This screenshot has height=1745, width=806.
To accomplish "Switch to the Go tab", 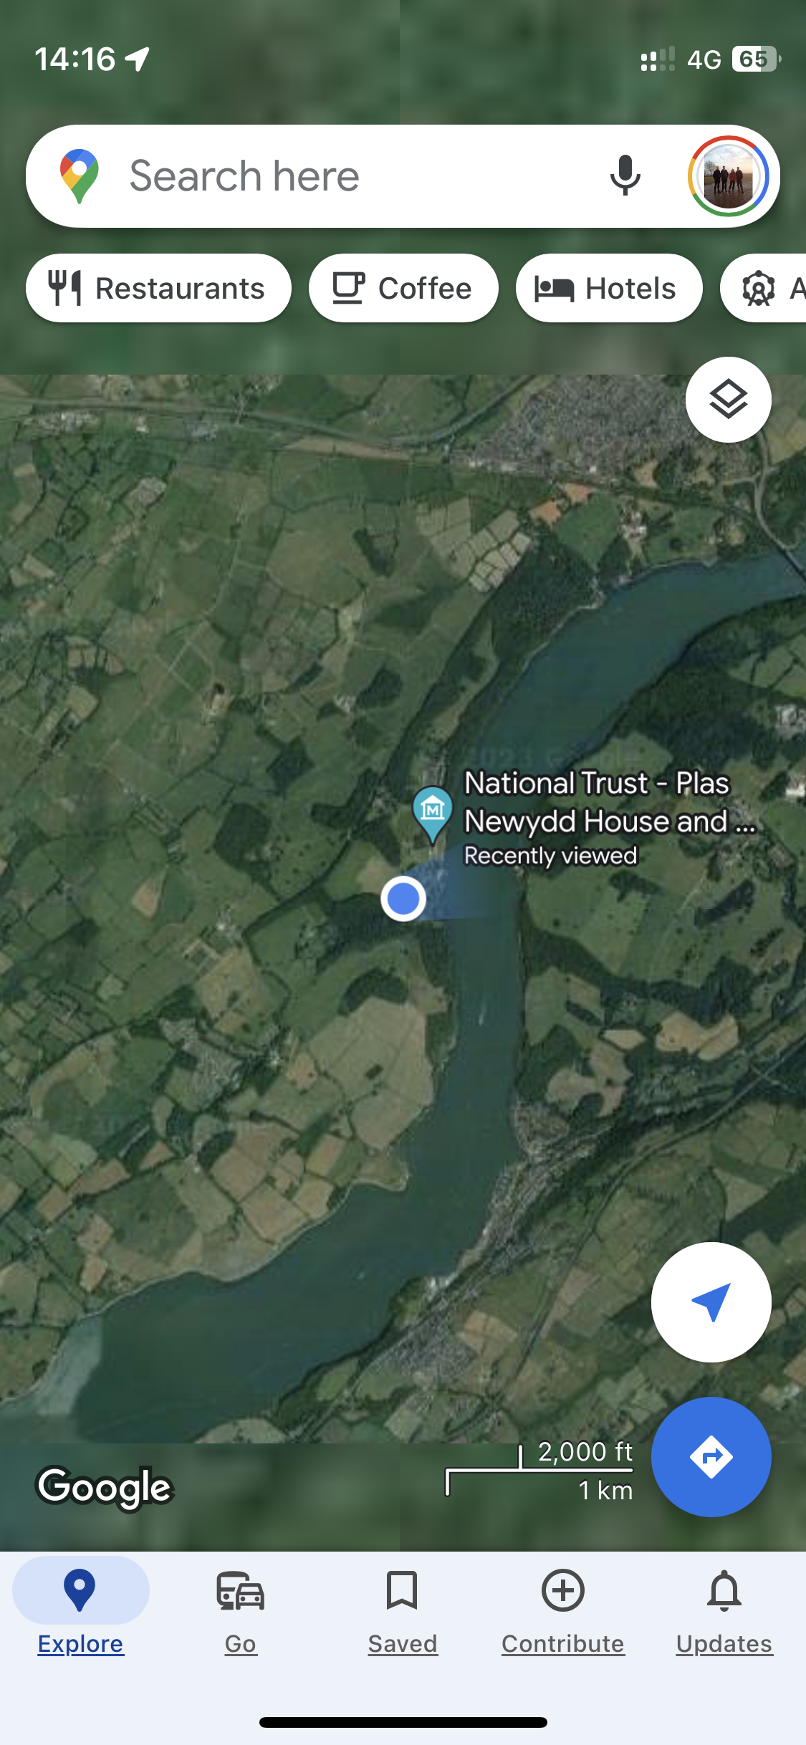I will (241, 1612).
